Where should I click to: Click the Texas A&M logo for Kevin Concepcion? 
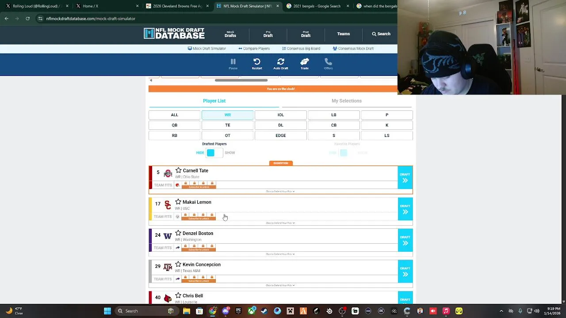click(x=168, y=267)
